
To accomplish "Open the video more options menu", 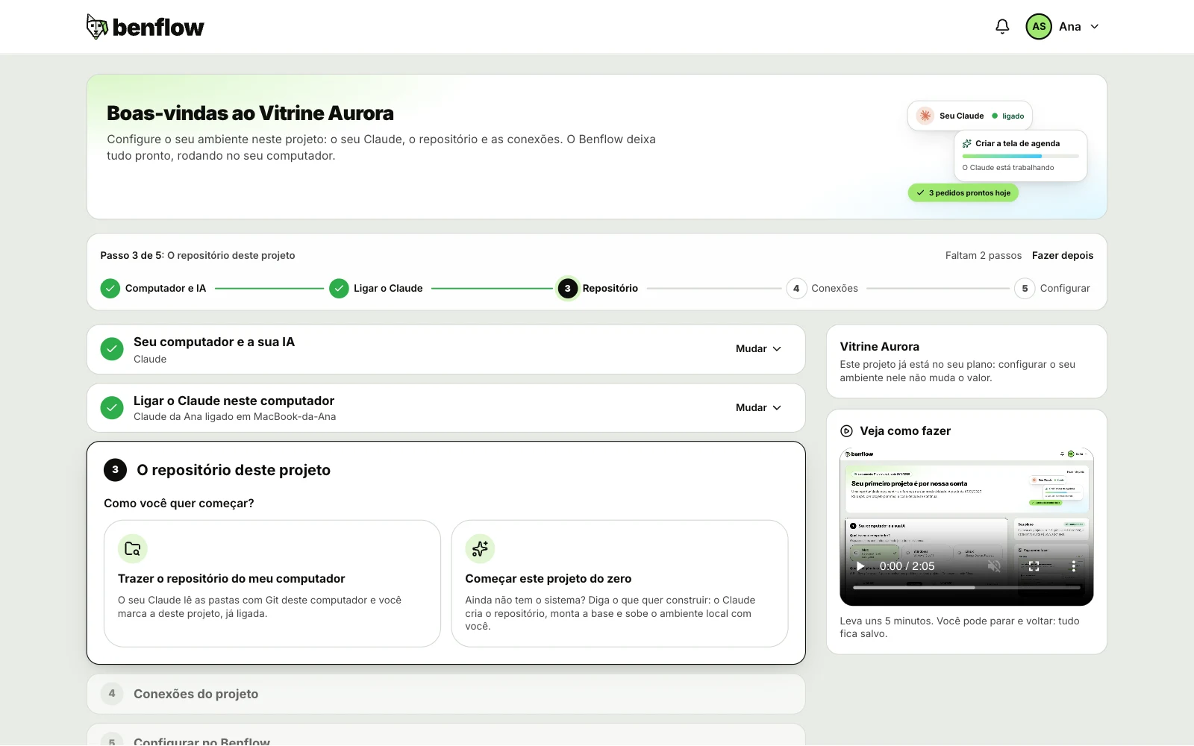I will 1074,566.
